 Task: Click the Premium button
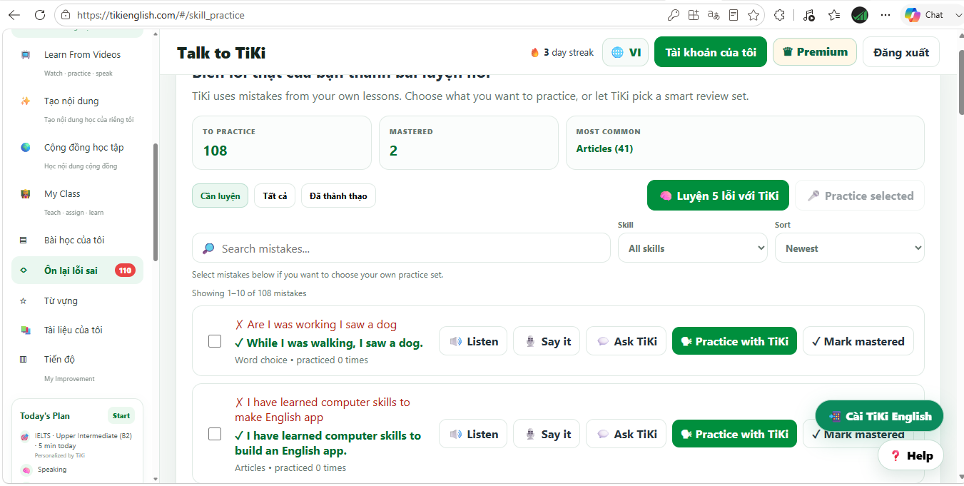point(815,52)
